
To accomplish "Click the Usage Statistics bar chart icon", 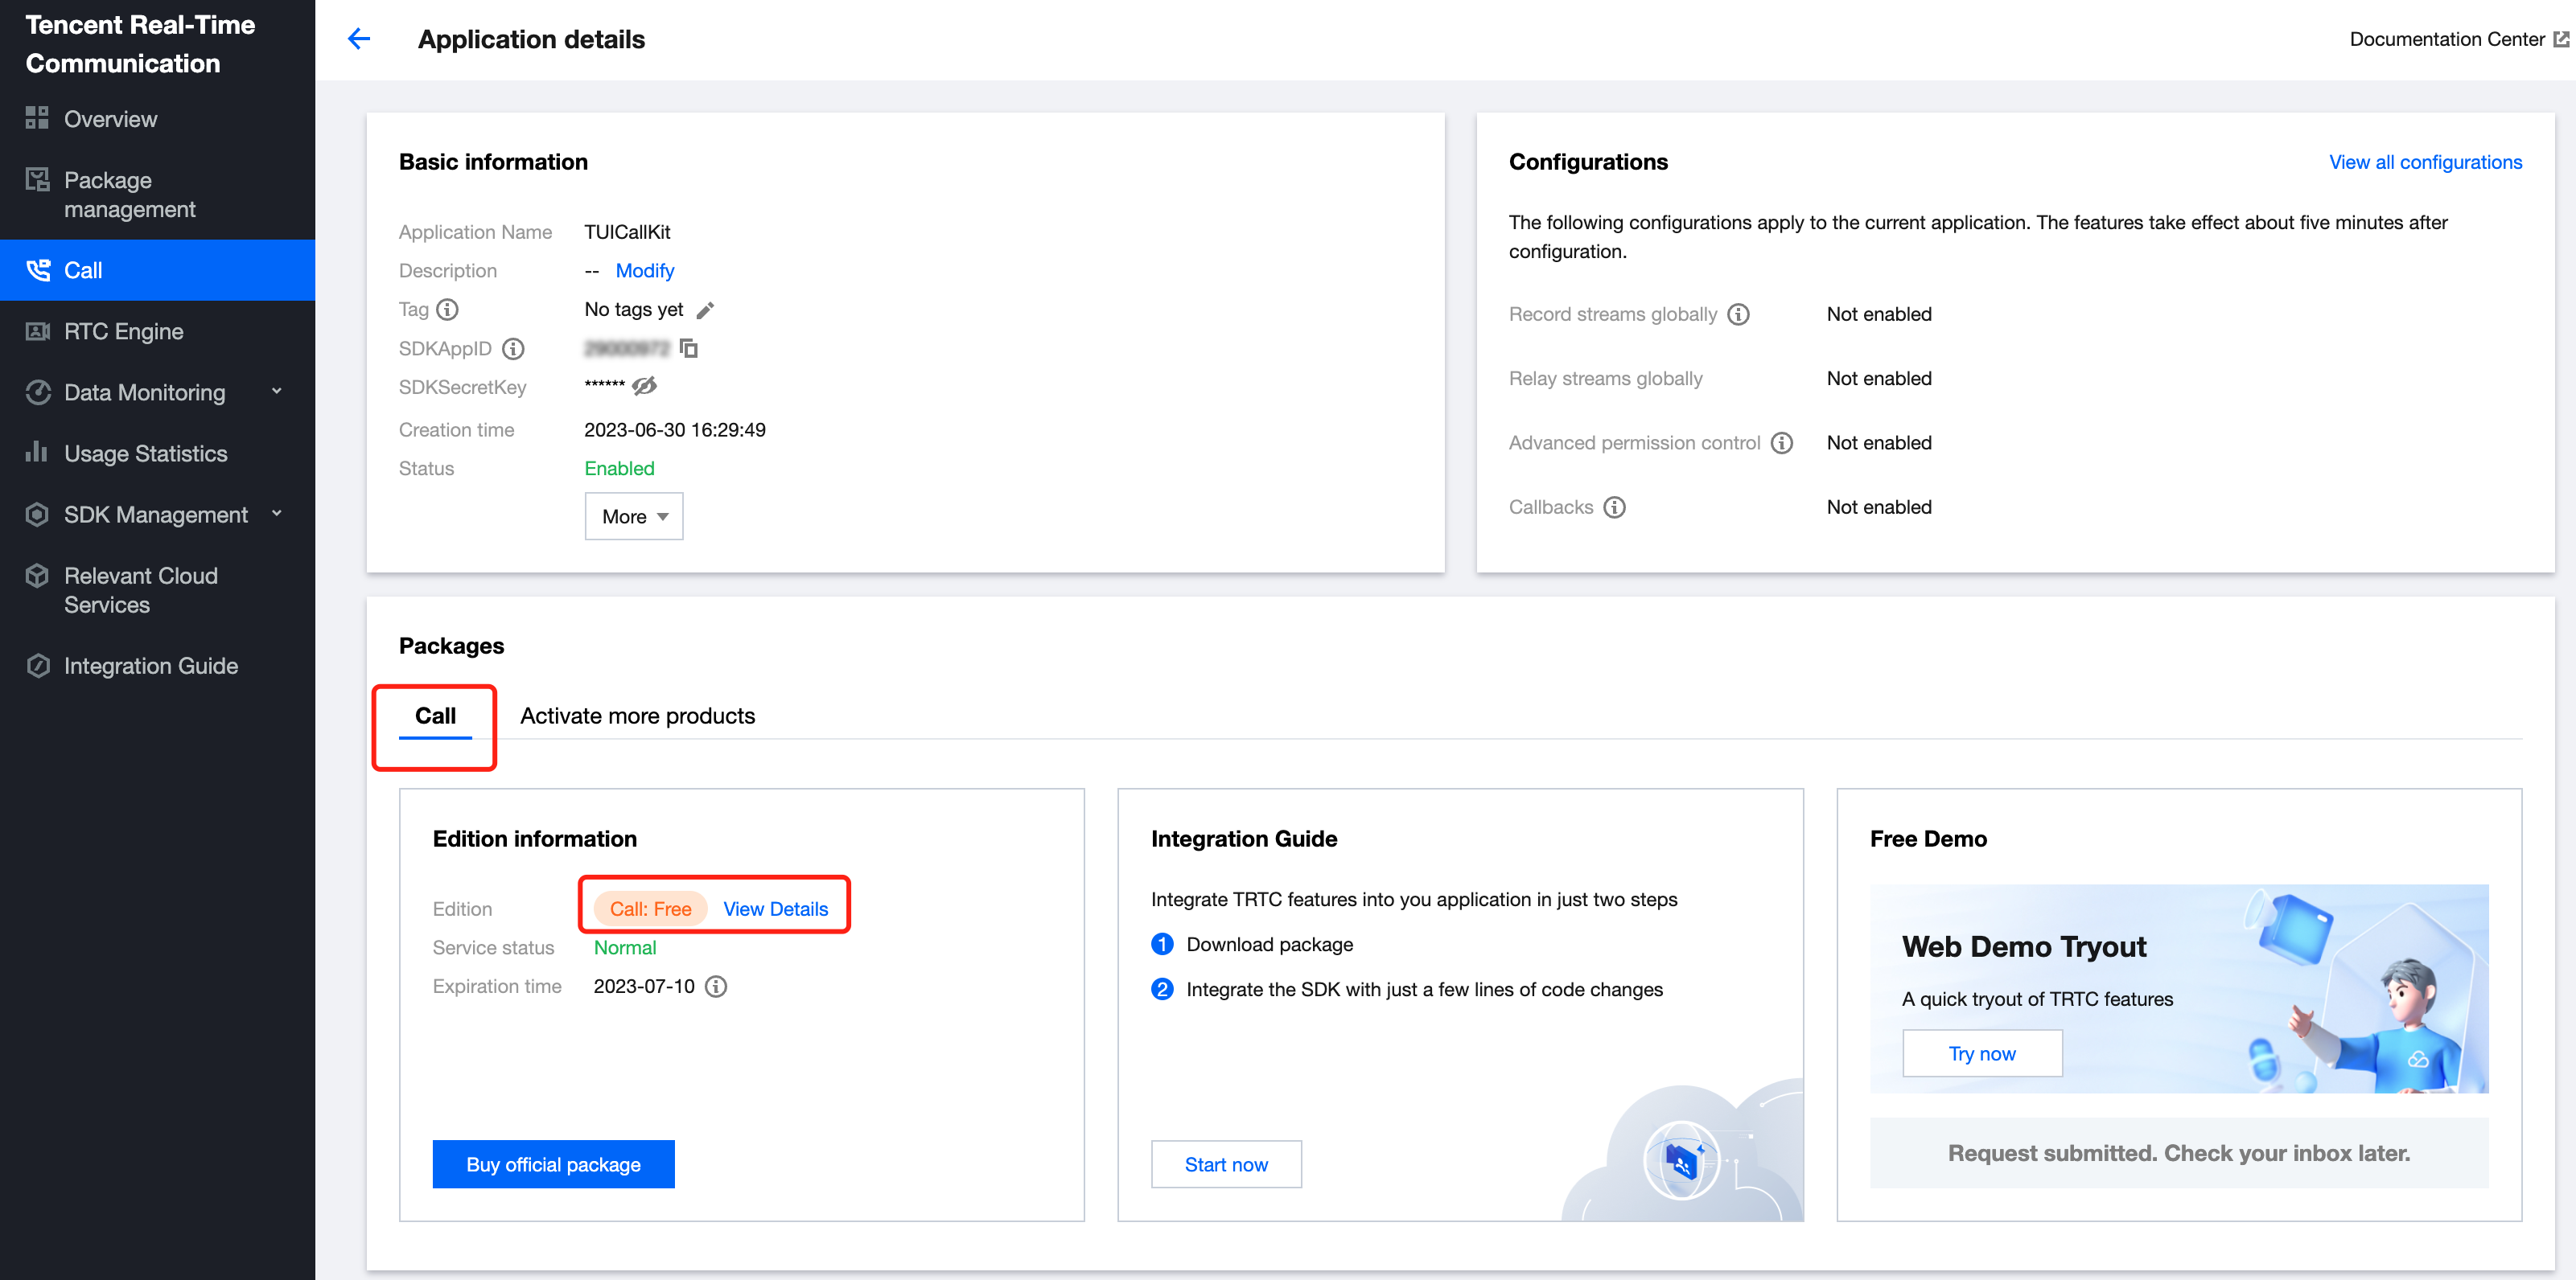I will (x=37, y=452).
